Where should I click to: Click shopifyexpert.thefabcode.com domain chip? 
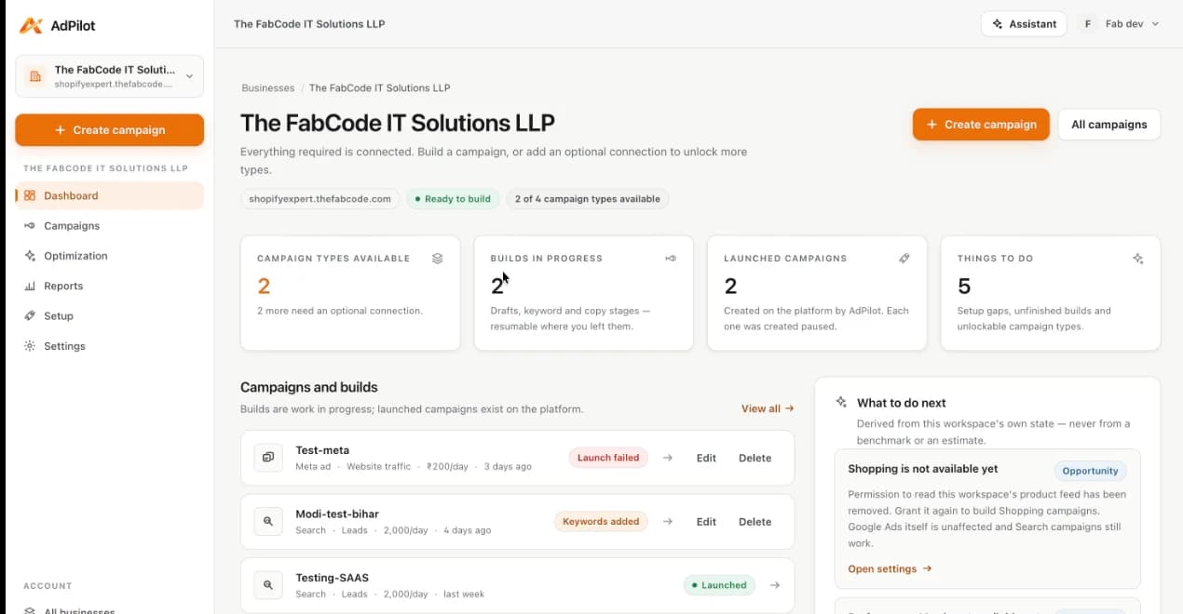(x=320, y=199)
